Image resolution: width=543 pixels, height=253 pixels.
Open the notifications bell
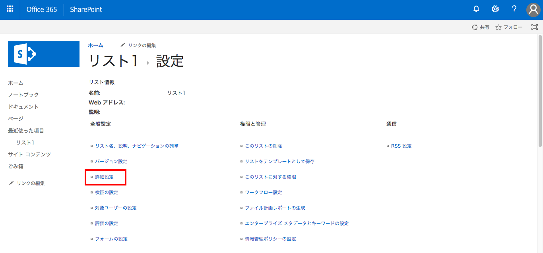(x=476, y=9)
